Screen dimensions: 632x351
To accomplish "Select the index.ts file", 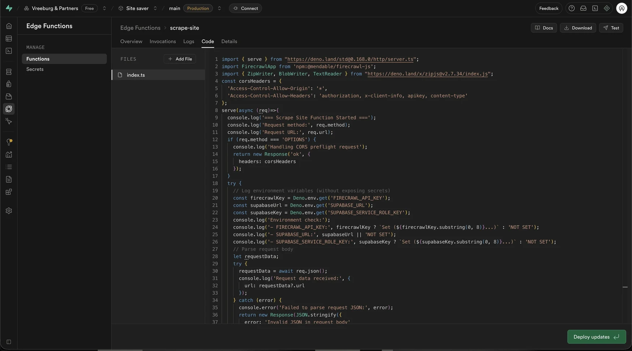I will click(x=158, y=75).
